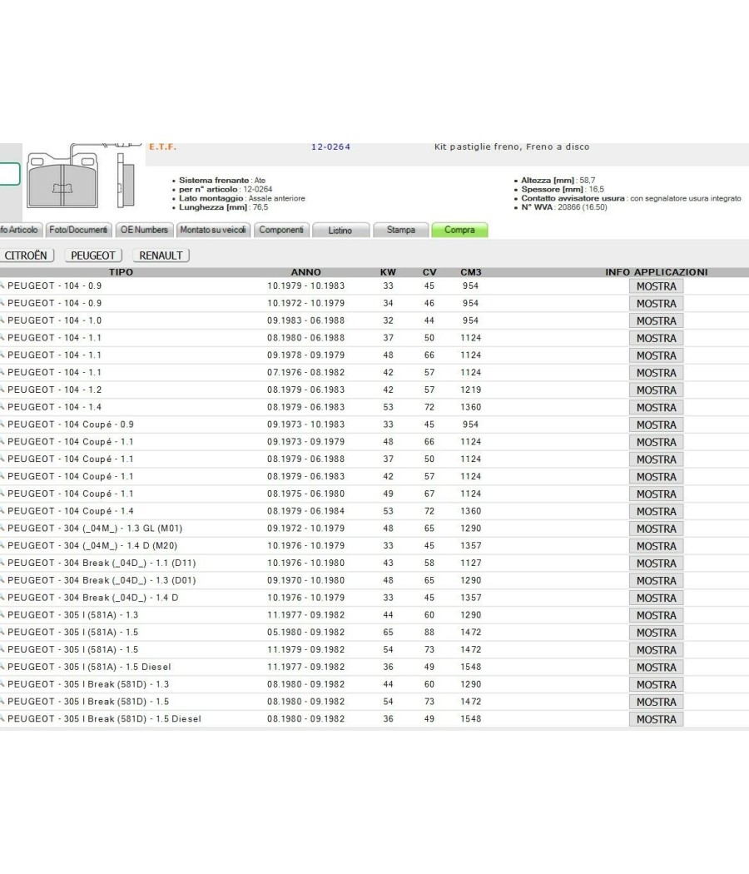
Task: Filter vehicles by RENAULT
Action: [161, 256]
